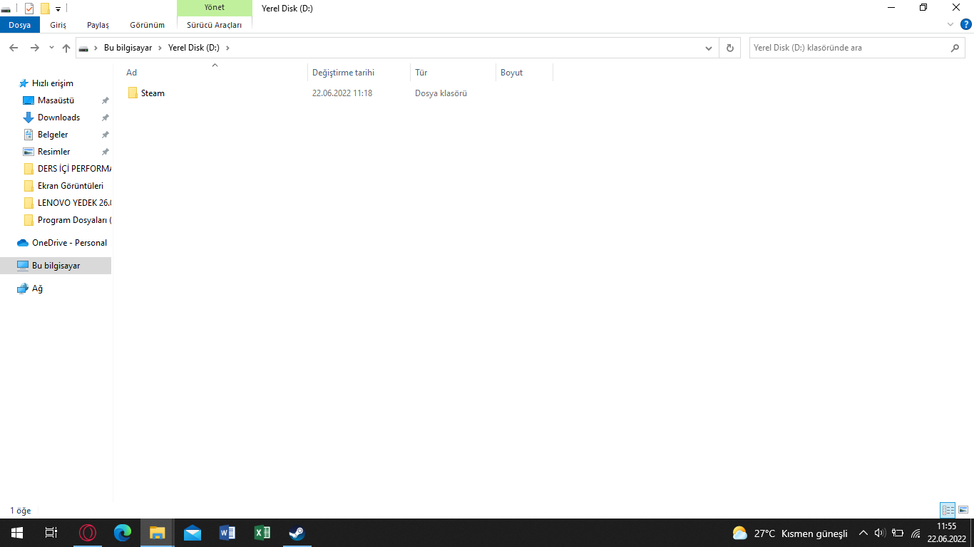974x547 pixels.
Task: Expand the chevron after Bu bilgisayar breadcrumb
Action: [160, 48]
